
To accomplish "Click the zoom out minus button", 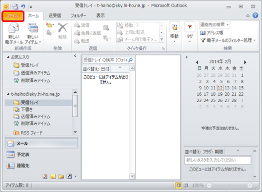I will click(209, 186).
